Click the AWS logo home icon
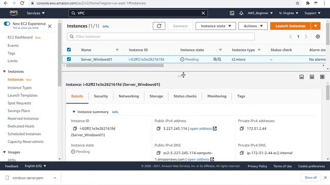The width and height of the screenshot is (330, 185). pos(13,13)
